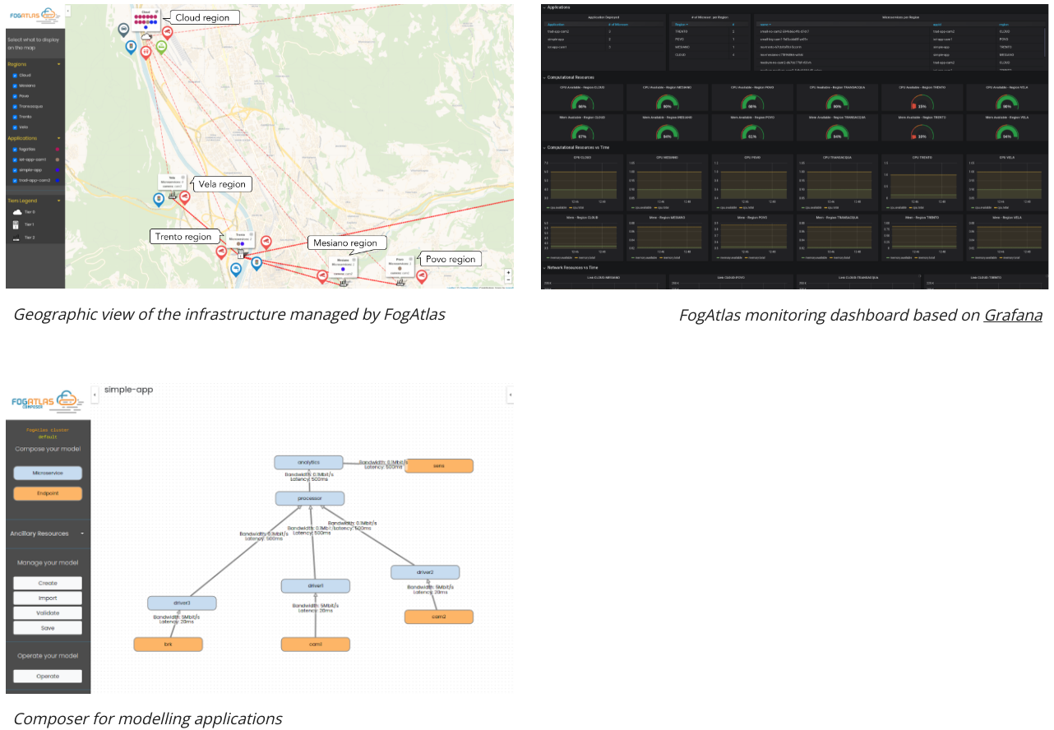
Task: Click the FogAtlas Composer logo
Action: (x=47, y=402)
